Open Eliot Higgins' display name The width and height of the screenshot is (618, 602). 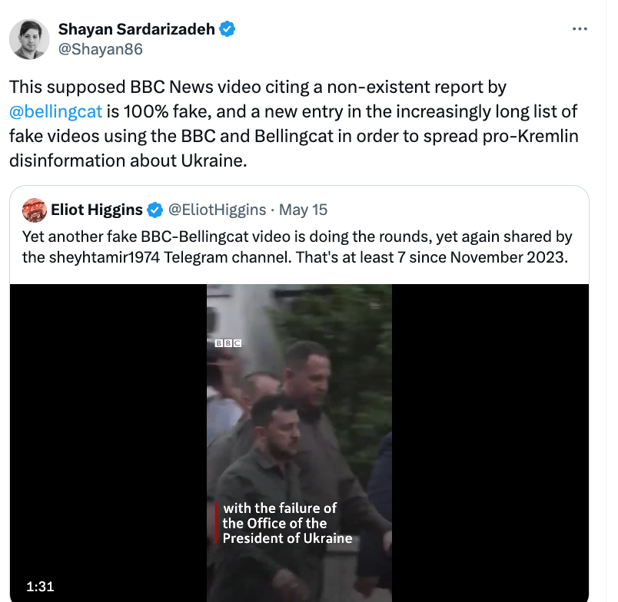click(x=97, y=210)
